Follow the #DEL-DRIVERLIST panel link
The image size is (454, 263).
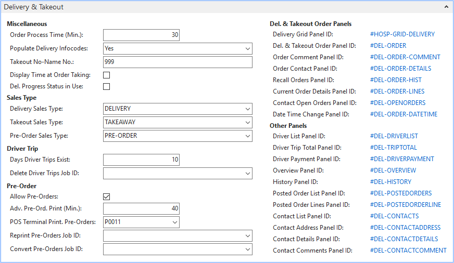(394, 136)
